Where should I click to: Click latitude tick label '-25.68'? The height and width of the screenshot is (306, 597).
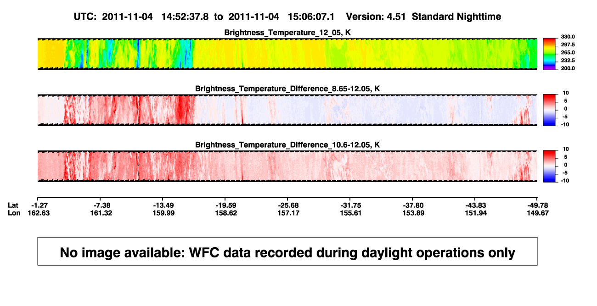coord(289,205)
